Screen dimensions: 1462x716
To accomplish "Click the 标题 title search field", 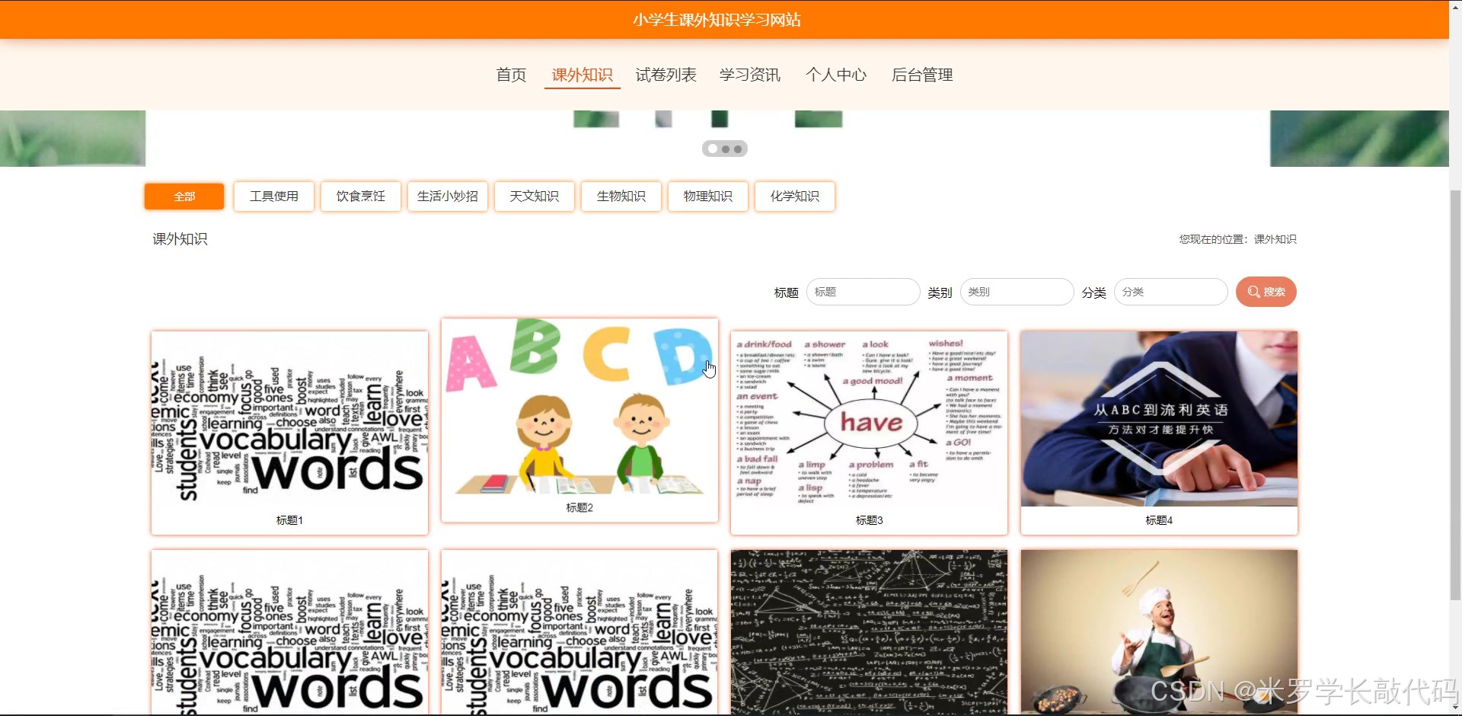I will pos(863,292).
